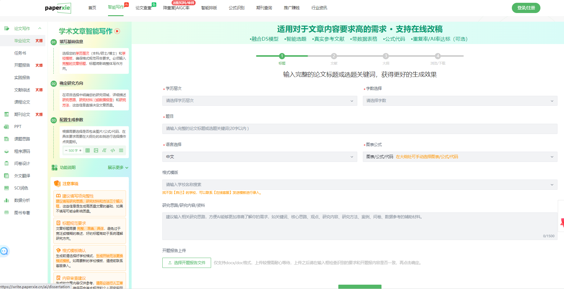The image size is (564, 289).
Task: Open the 字数选择 dropdown
Action: [x=460, y=101]
